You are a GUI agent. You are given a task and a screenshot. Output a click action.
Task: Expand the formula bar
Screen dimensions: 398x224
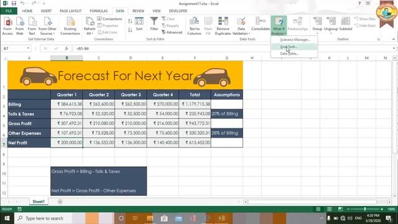(x=394, y=49)
